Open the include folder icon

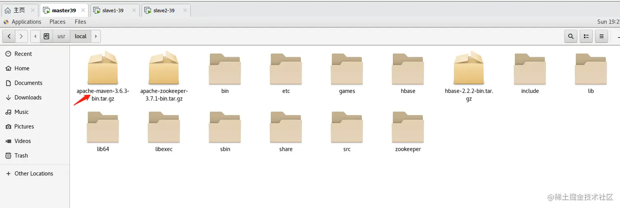pyautogui.click(x=530, y=69)
